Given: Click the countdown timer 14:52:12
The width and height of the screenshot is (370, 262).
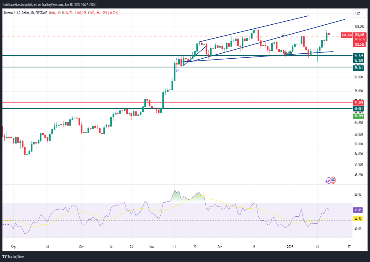Looking at the screenshot, I should click(359, 39).
